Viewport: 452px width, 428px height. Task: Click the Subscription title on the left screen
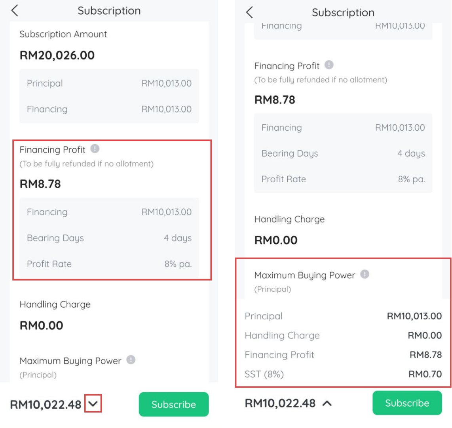[x=109, y=11]
